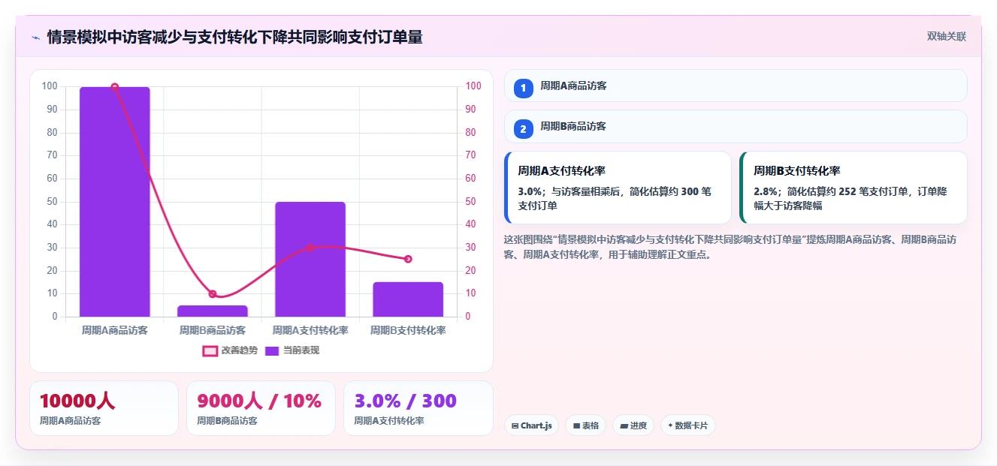Toggle the 当前表现 legend swatch

click(x=272, y=350)
